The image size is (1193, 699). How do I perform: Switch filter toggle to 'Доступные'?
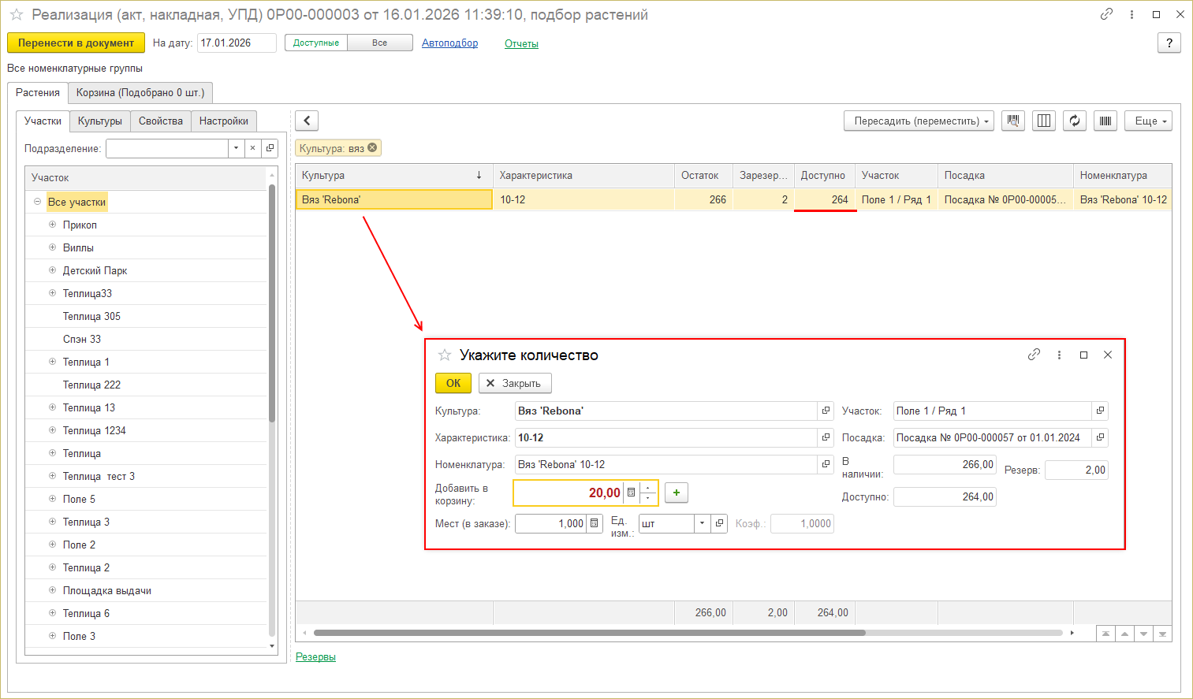(316, 43)
